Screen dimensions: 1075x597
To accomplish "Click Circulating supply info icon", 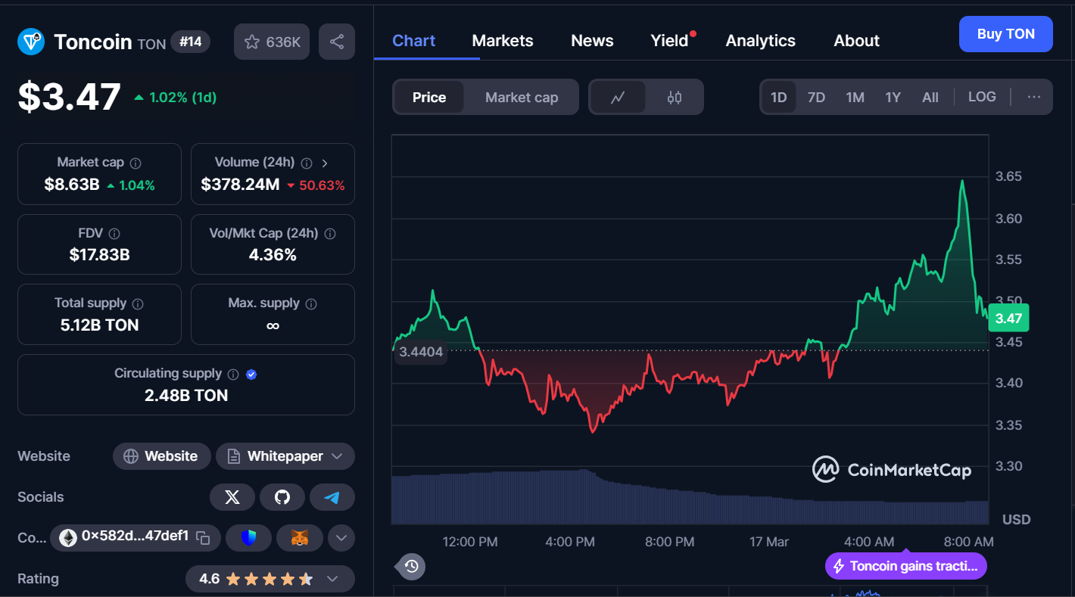I will click(x=233, y=374).
